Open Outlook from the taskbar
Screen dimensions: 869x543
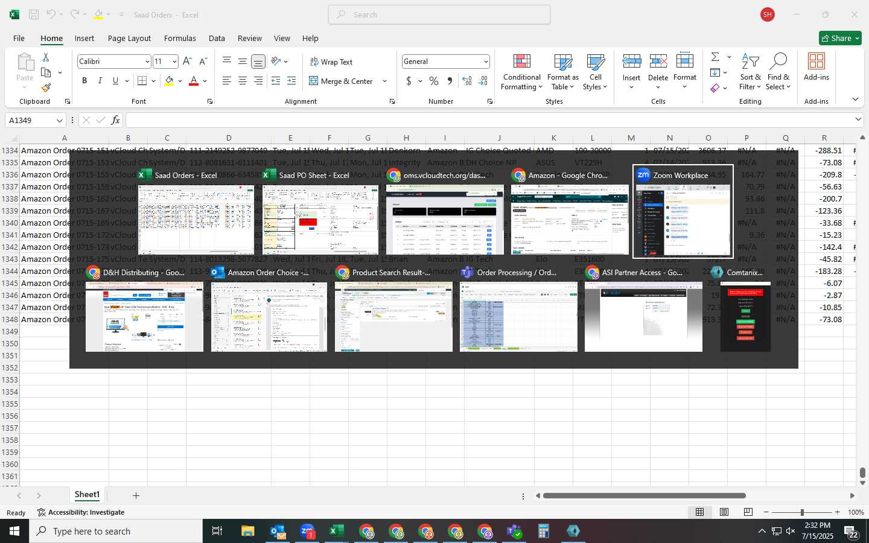point(278,531)
